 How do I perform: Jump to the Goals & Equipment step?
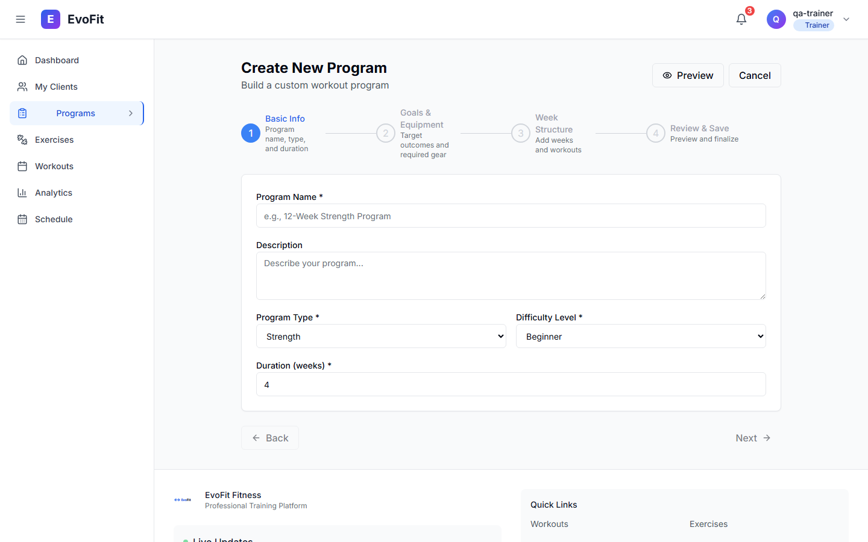(386, 133)
